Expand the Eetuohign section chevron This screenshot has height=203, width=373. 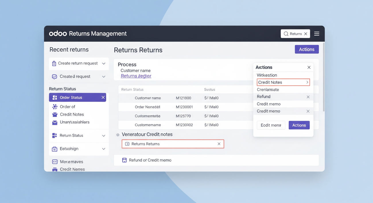pyautogui.click(x=103, y=149)
